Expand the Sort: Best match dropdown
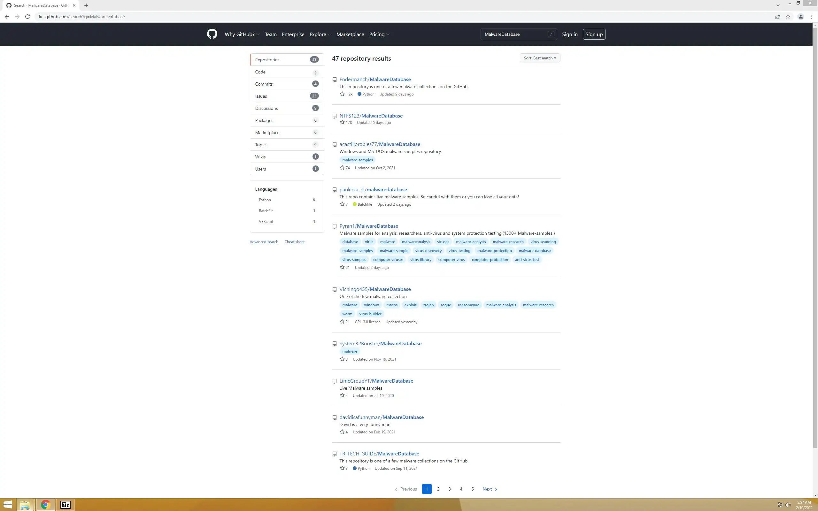Viewport: 818px width, 511px height. click(540, 58)
